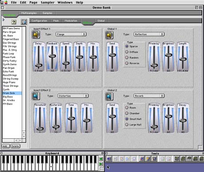204x172 pixels.
Task: Click the green left arrow beside the keyboard
Action: coord(101,159)
